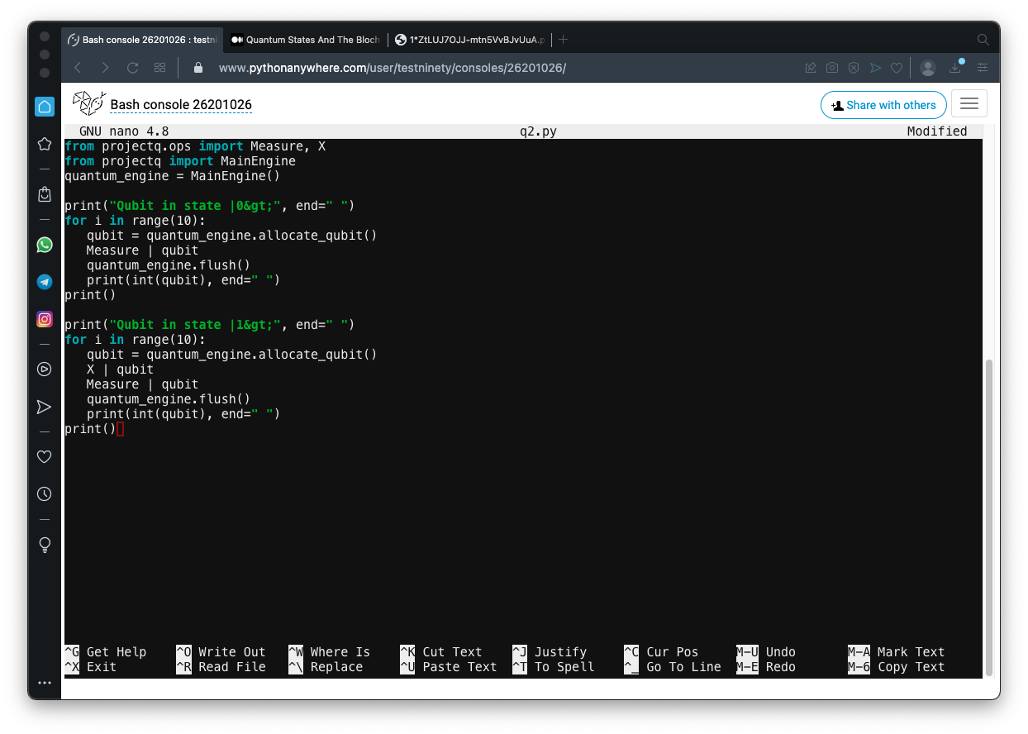The image size is (1028, 734).
Task: Expand the PythonAnywhere hamburger menu
Action: pos(969,104)
